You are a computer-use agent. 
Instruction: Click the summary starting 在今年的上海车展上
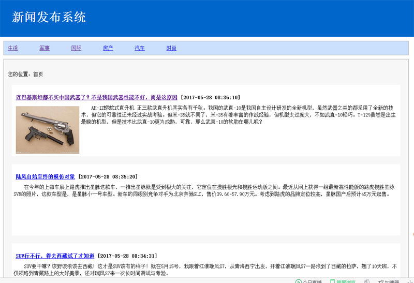(204, 190)
